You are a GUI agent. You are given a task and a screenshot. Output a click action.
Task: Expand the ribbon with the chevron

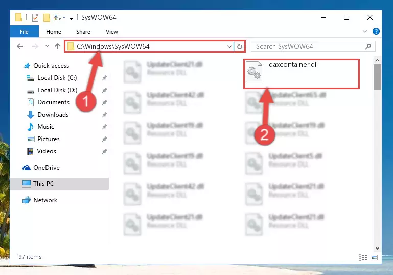coord(365,31)
